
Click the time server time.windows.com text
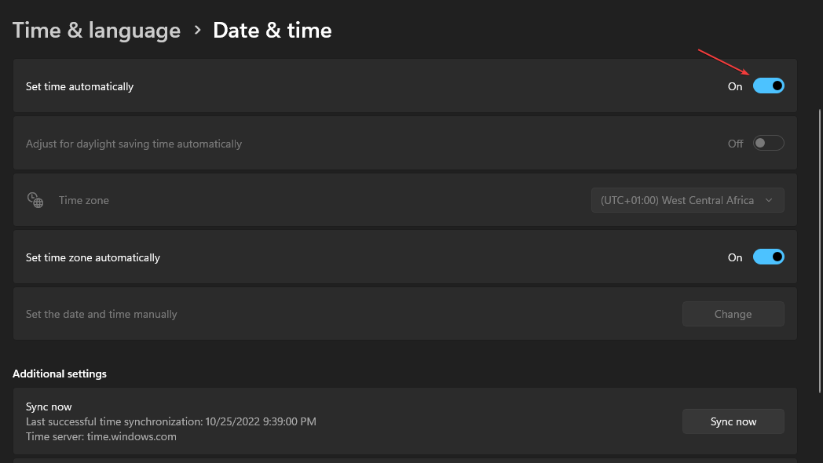[101, 436]
